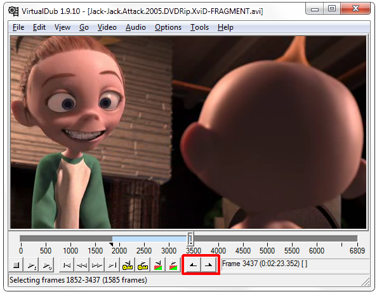
Task: Click the position slider handle at frame 3437
Action: pos(190,239)
